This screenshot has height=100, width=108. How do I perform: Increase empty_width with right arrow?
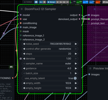[76, 83]
